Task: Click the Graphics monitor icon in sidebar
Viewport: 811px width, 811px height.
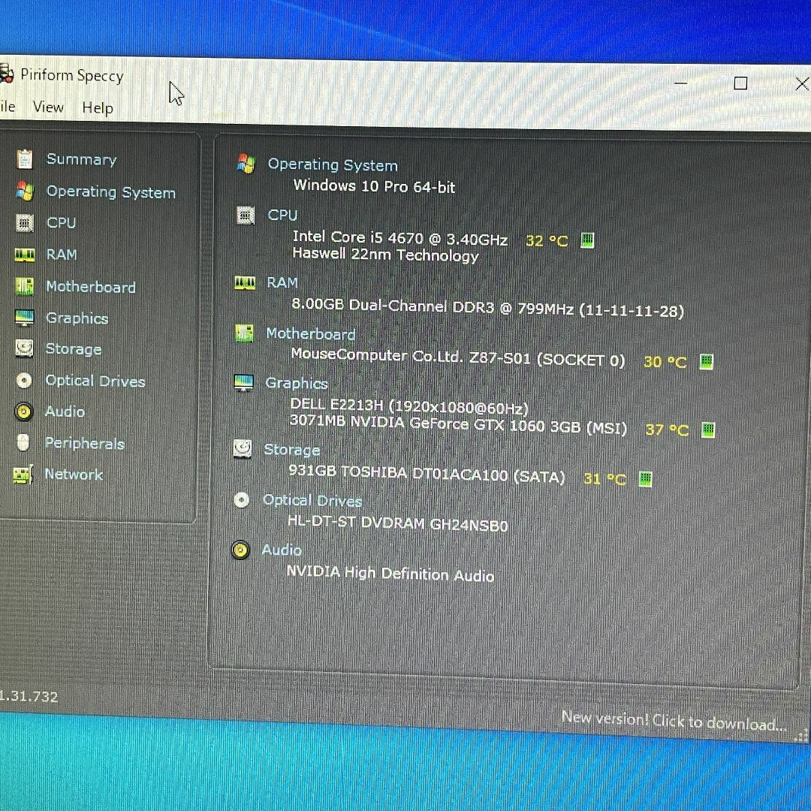Action: [x=24, y=318]
